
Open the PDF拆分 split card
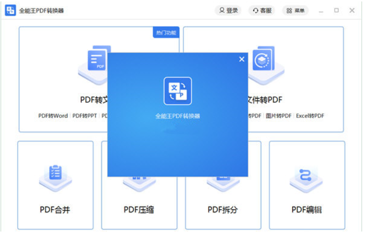[223, 209]
